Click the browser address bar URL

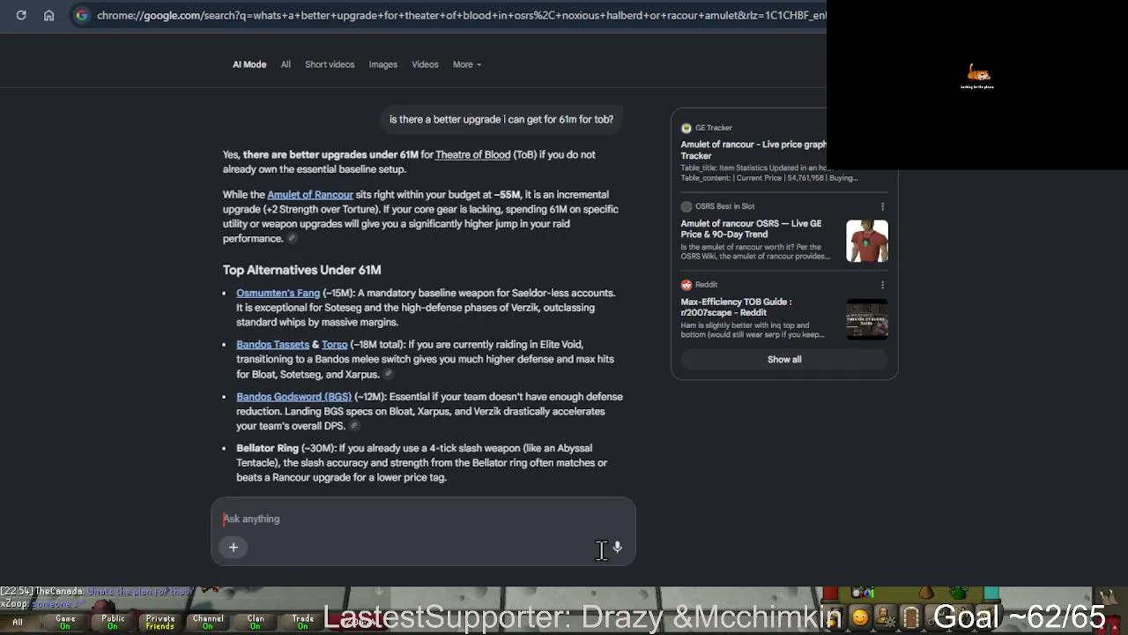[x=461, y=15]
